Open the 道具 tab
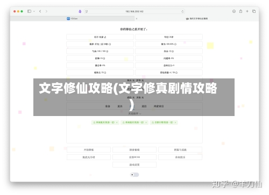Image resolution: width=269 pixels, height=195 pixels. pos(120,106)
